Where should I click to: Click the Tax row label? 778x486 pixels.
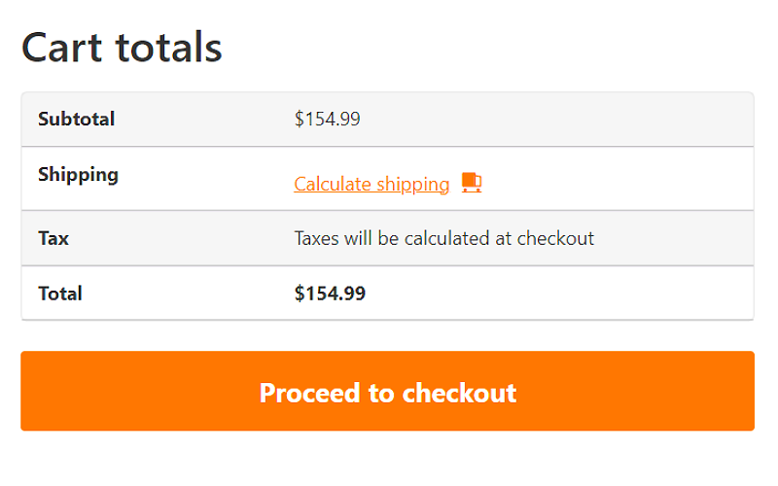(53, 238)
